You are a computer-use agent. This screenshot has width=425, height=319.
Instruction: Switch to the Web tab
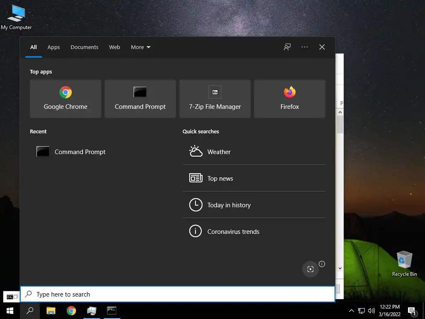[115, 47]
